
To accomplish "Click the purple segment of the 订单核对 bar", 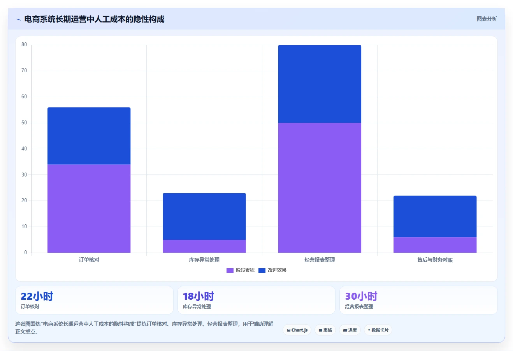I will (89, 209).
